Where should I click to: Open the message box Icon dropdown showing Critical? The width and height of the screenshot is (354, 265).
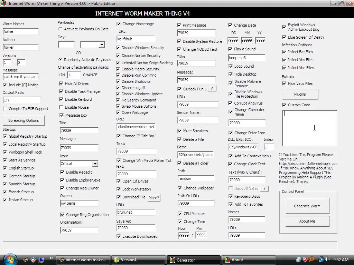pos(95,164)
